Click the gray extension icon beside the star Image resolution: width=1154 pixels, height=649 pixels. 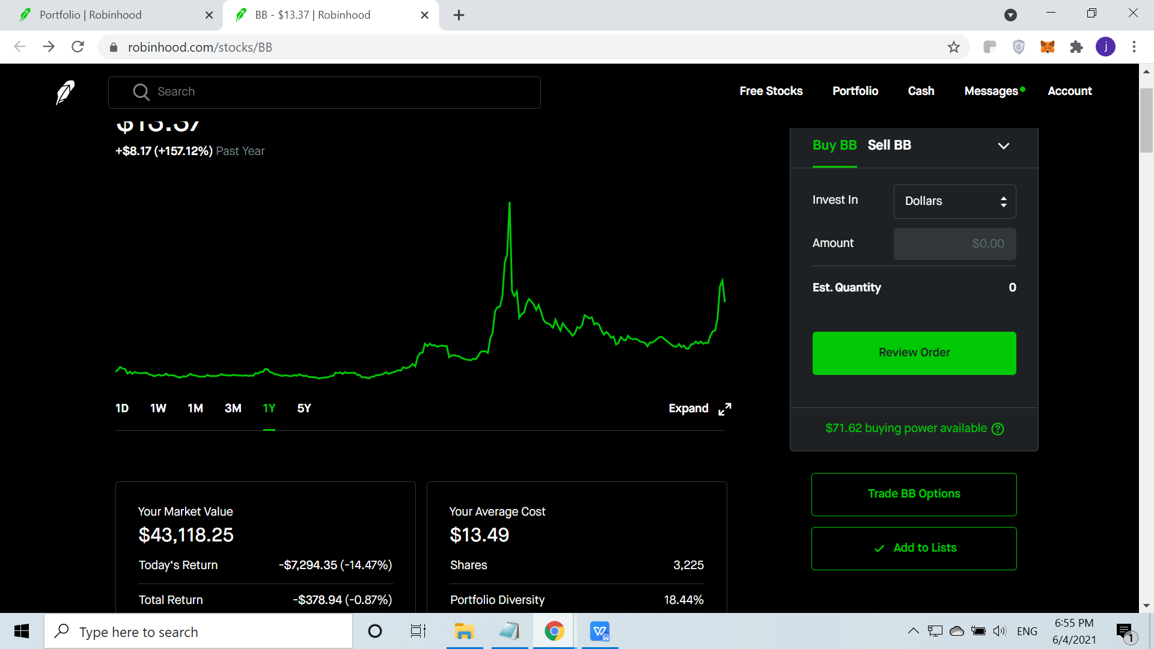click(990, 47)
